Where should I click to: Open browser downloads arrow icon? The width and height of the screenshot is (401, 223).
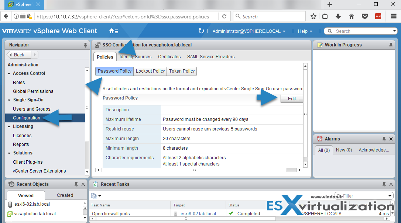coord(338,17)
